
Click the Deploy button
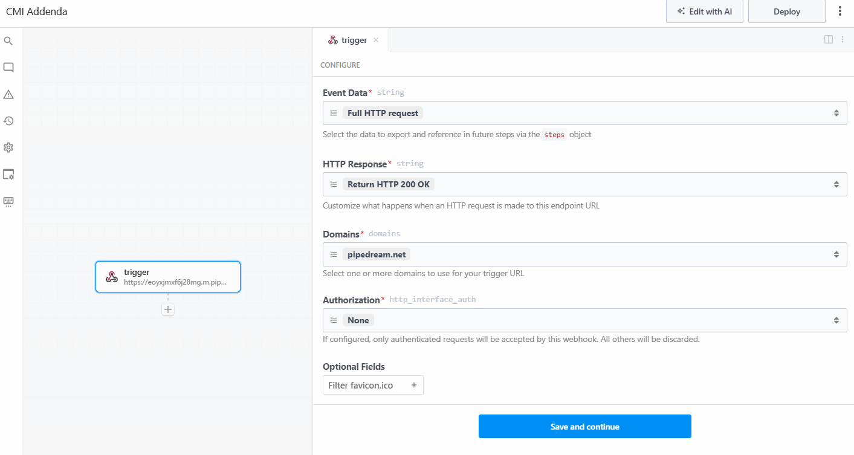point(786,11)
